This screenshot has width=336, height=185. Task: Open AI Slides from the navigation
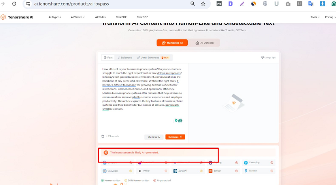[x=100, y=17]
